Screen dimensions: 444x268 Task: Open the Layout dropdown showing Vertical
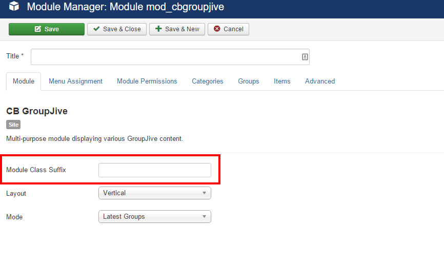pyautogui.click(x=155, y=193)
